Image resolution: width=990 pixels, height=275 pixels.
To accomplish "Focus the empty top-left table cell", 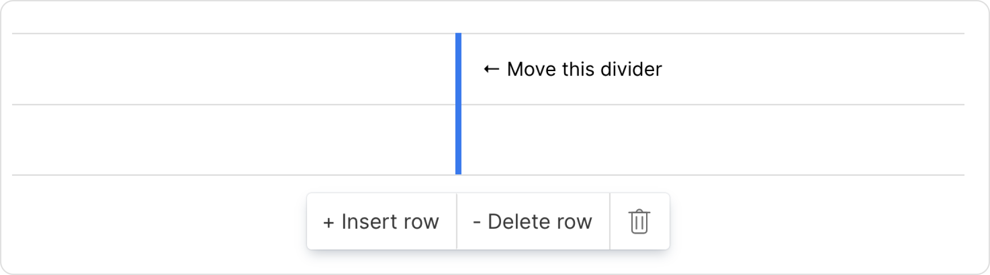I will pos(233,69).
